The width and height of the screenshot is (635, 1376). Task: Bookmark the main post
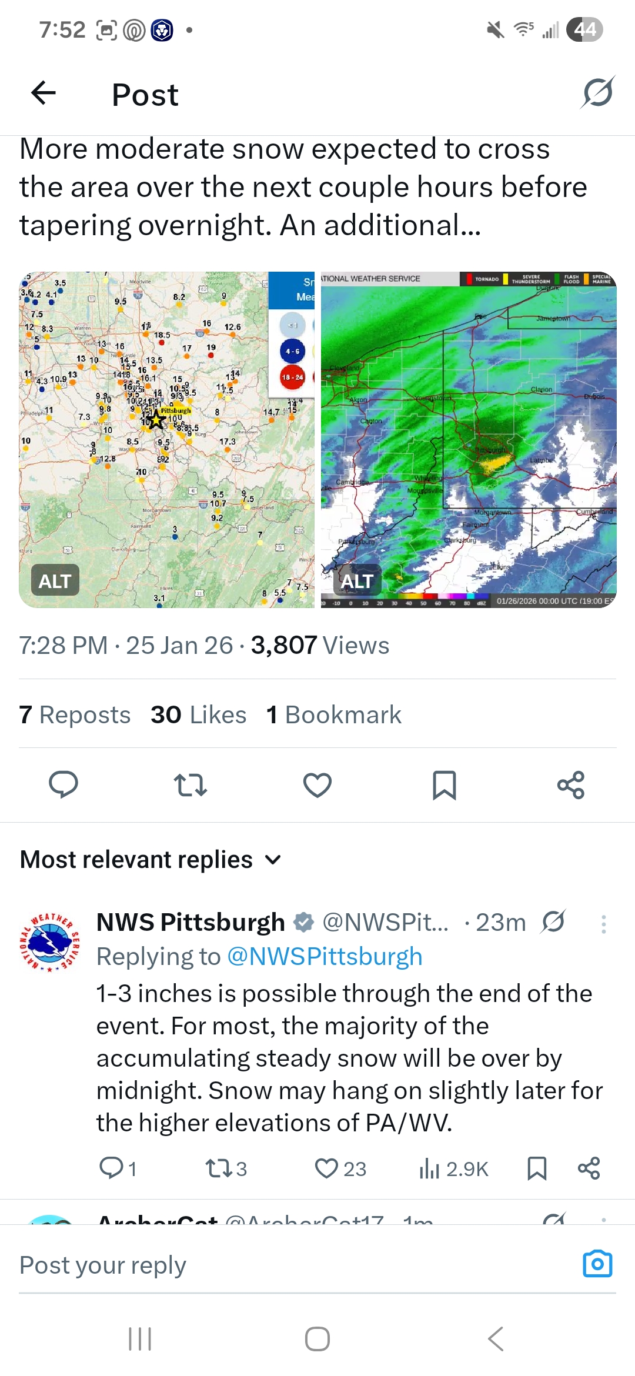point(444,784)
